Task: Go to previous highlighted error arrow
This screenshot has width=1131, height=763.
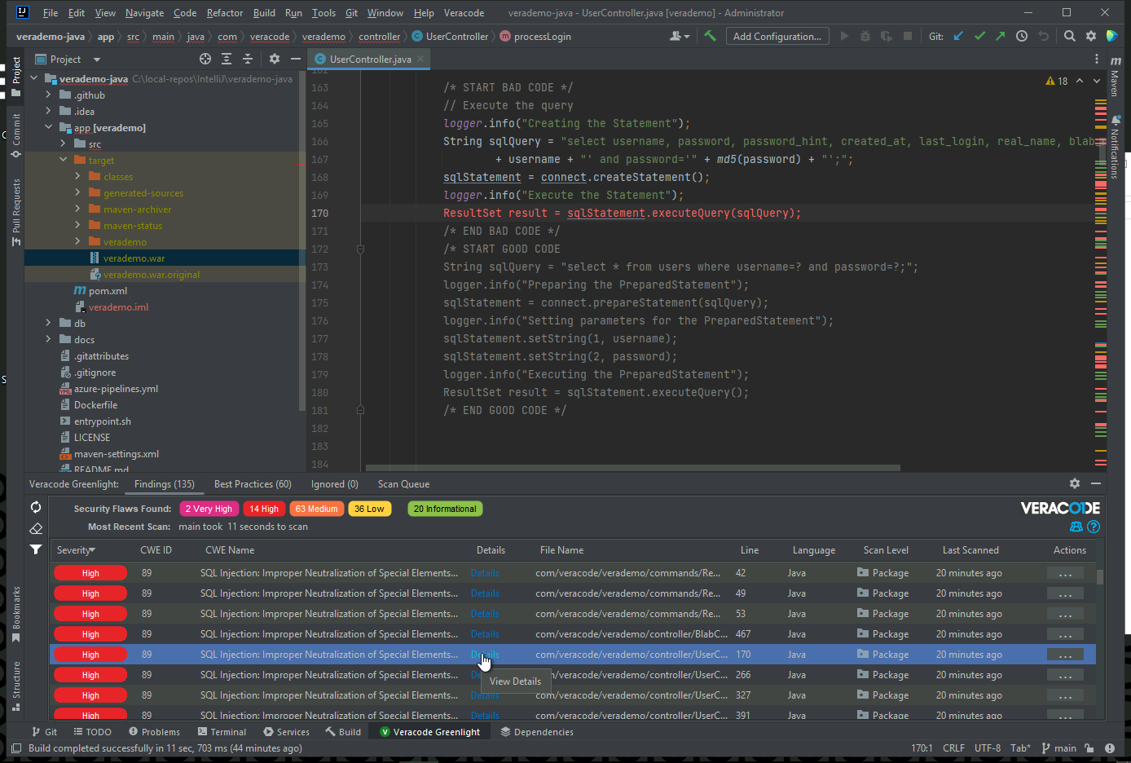Action: click(x=1080, y=81)
